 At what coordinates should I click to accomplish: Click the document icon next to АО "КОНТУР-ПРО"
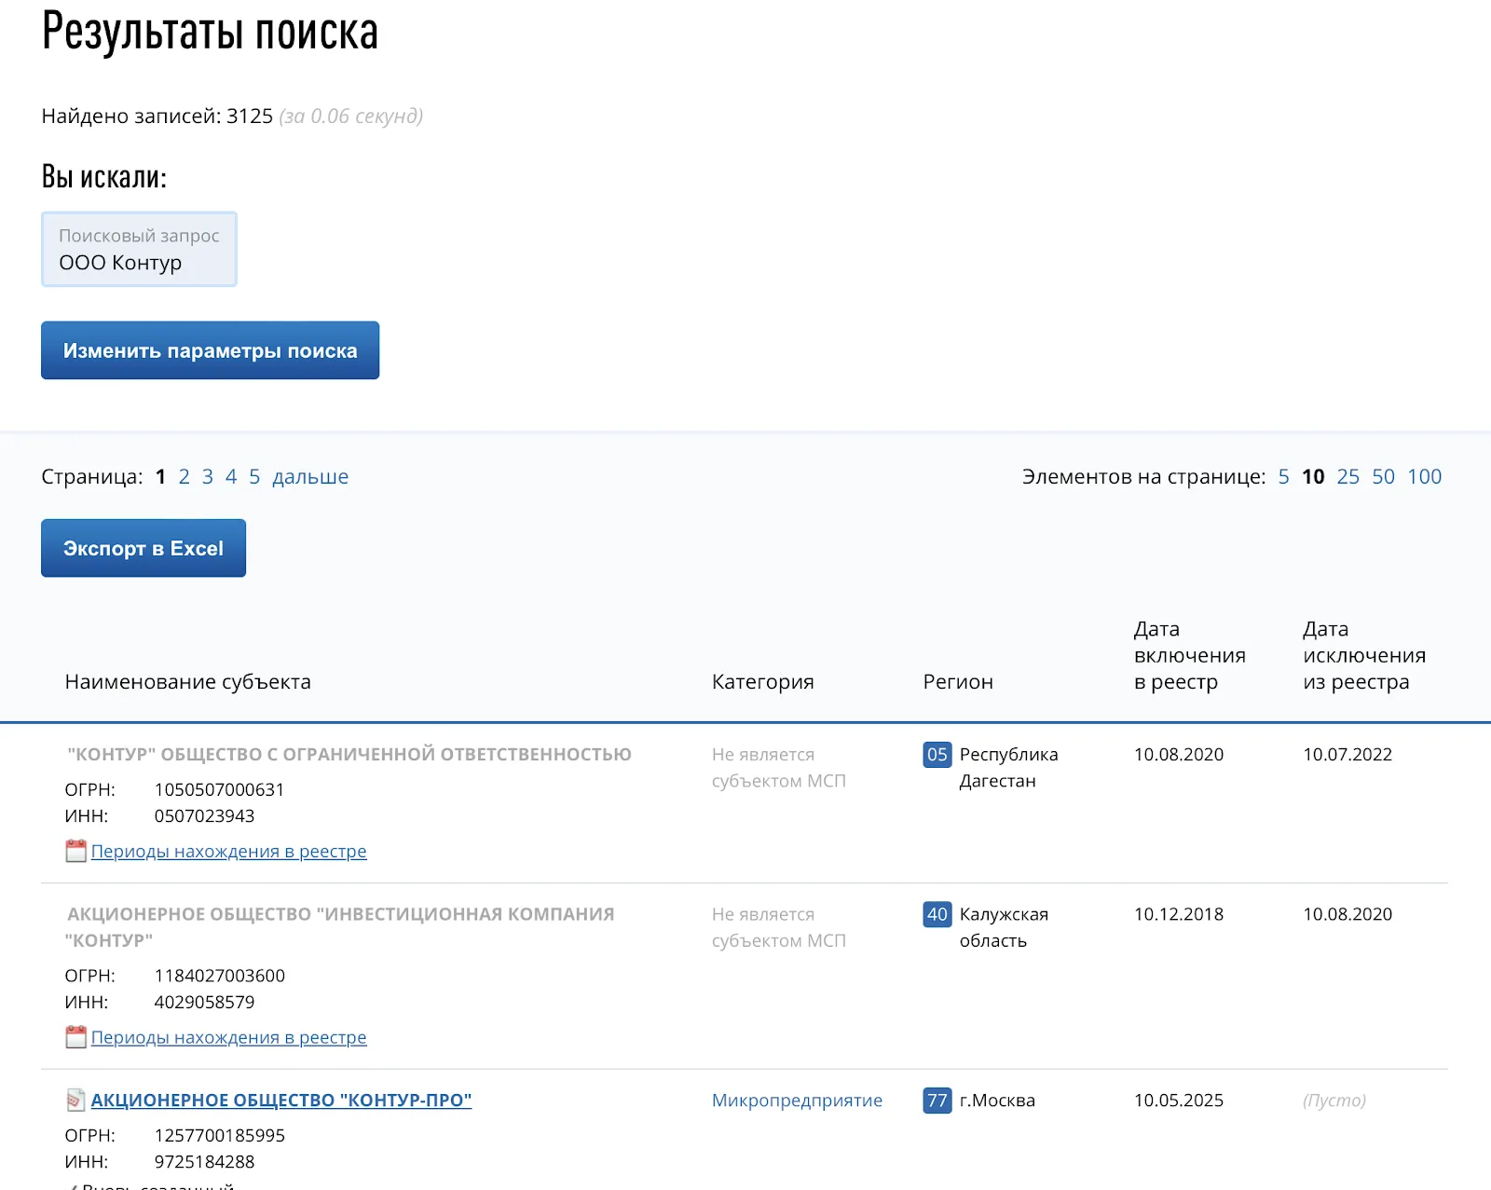pos(75,1100)
